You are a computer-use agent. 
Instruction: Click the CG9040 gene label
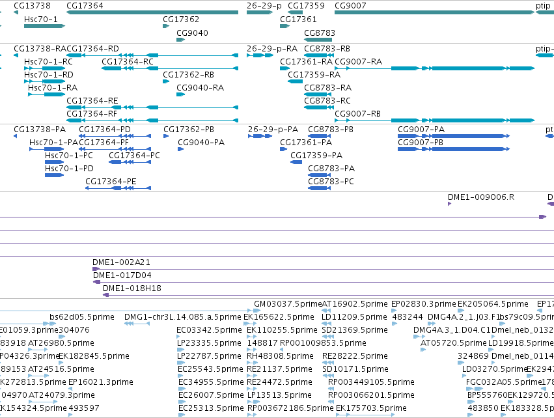(x=192, y=33)
